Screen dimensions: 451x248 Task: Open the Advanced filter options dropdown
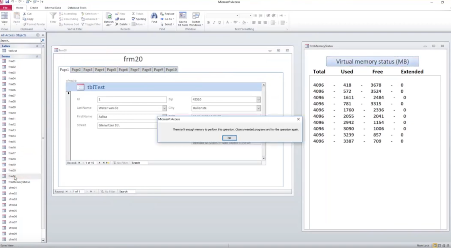90,19
